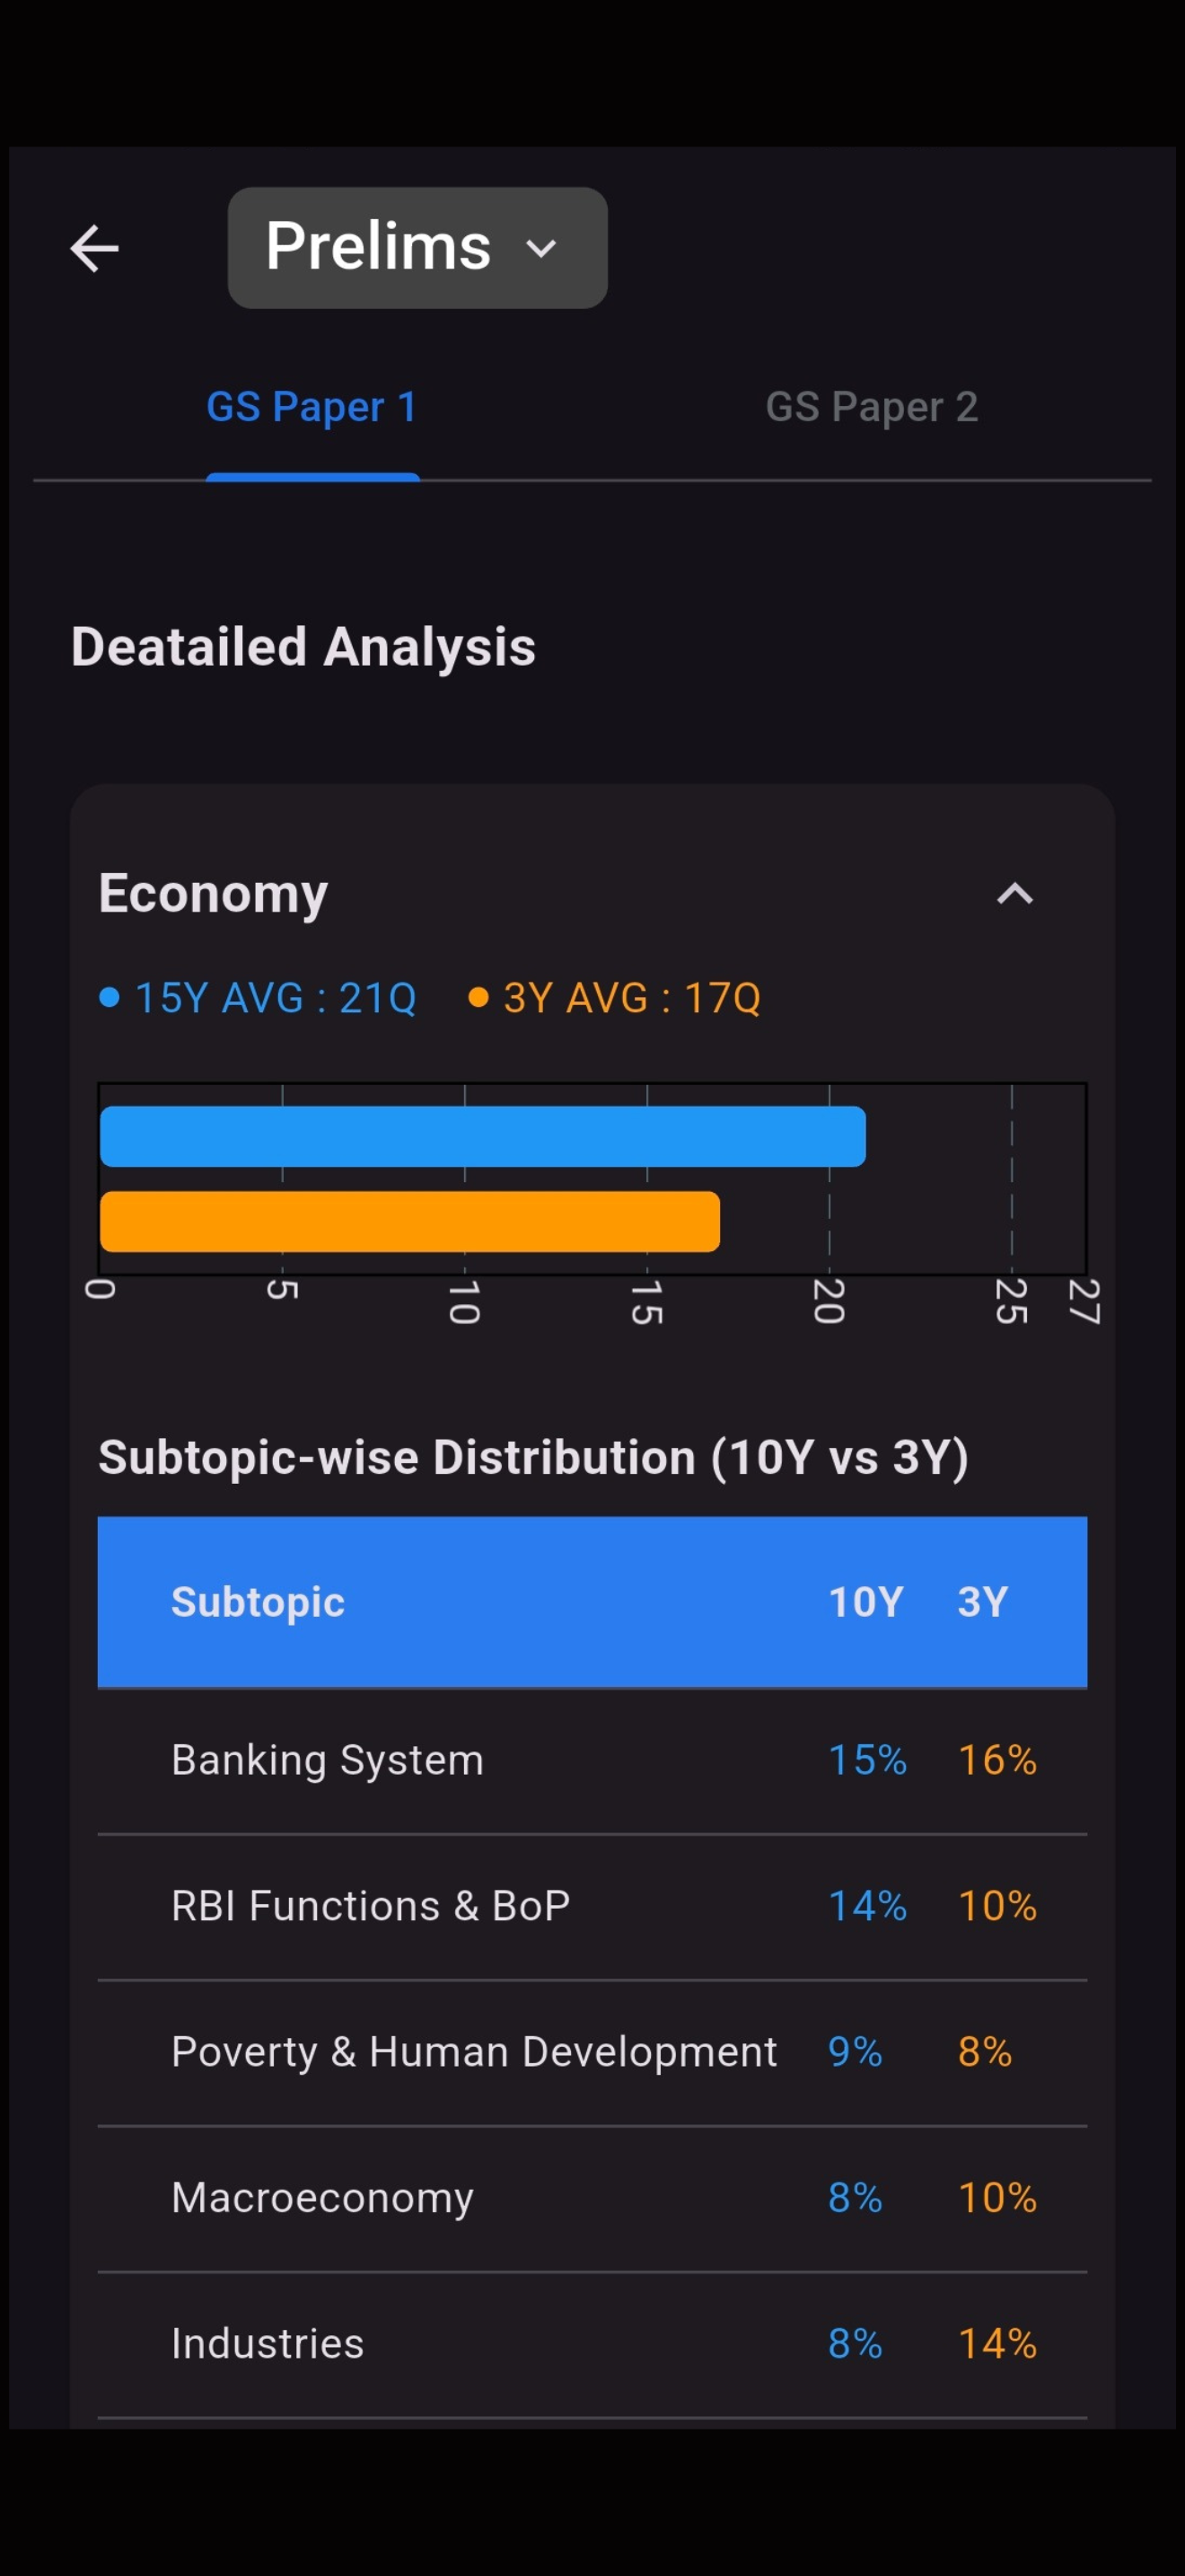The image size is (1185, 2576).
Task: Tap the orange 3Y AVG legend dot
Action: (x=478, y=997)
